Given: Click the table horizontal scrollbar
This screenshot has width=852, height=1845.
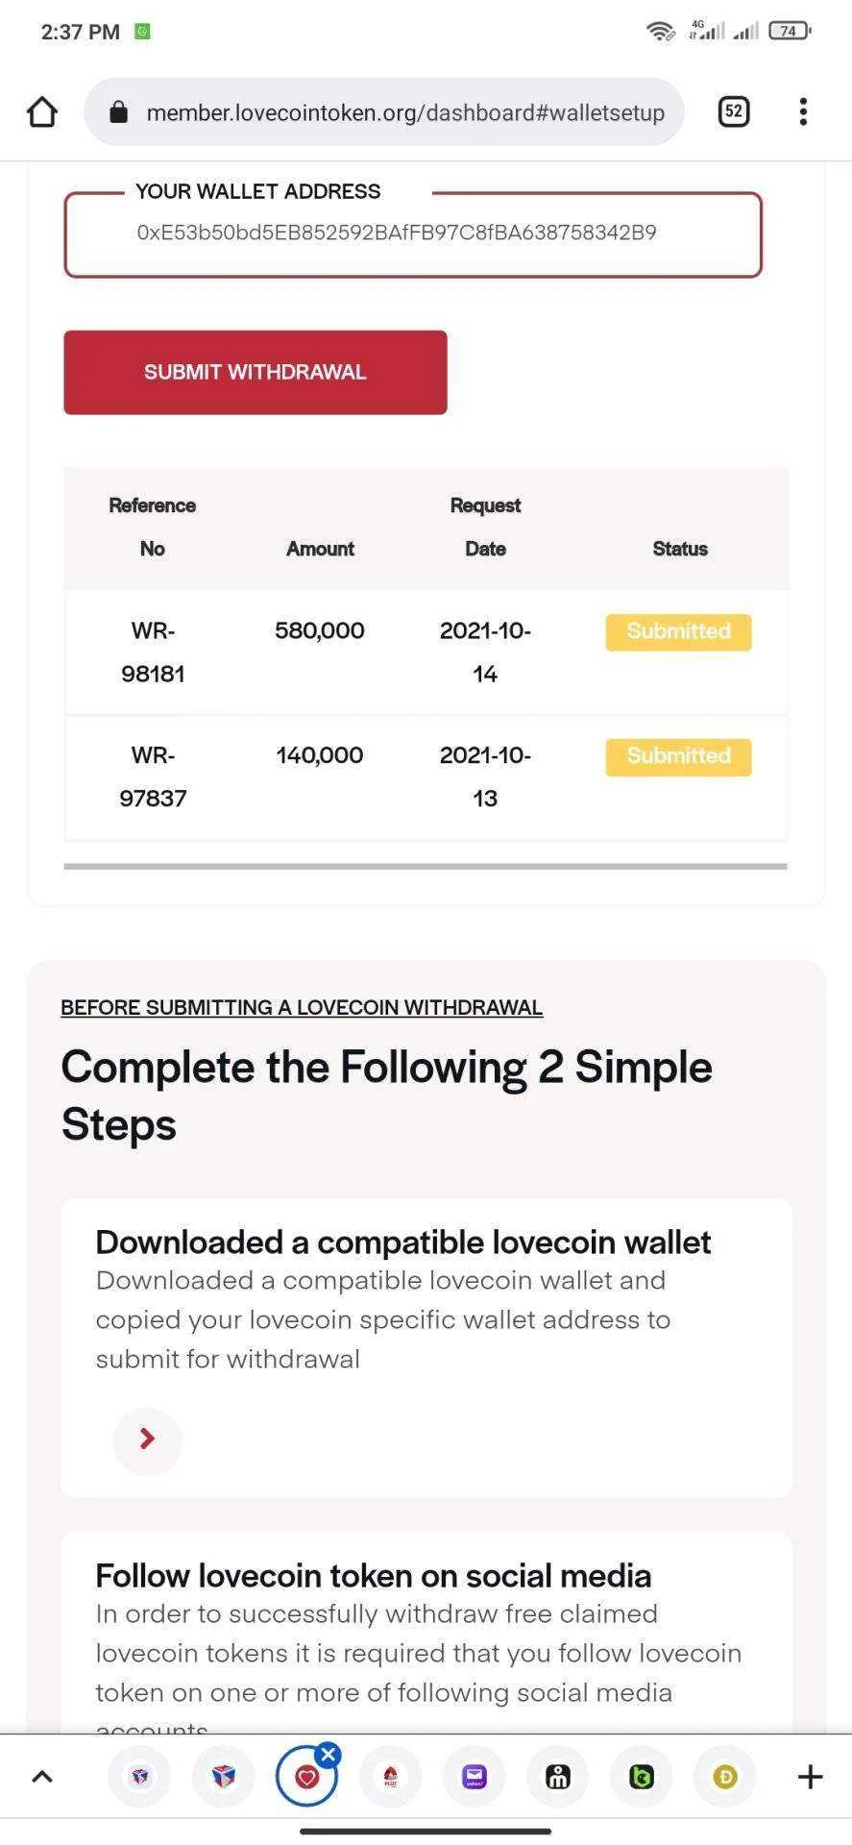Looking at the screenshot, I should pos(426,867).
